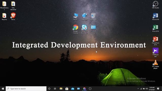Select the VLC media player shortcut
This screenshot has height=91, width=162.
click(x=155, y=64)
